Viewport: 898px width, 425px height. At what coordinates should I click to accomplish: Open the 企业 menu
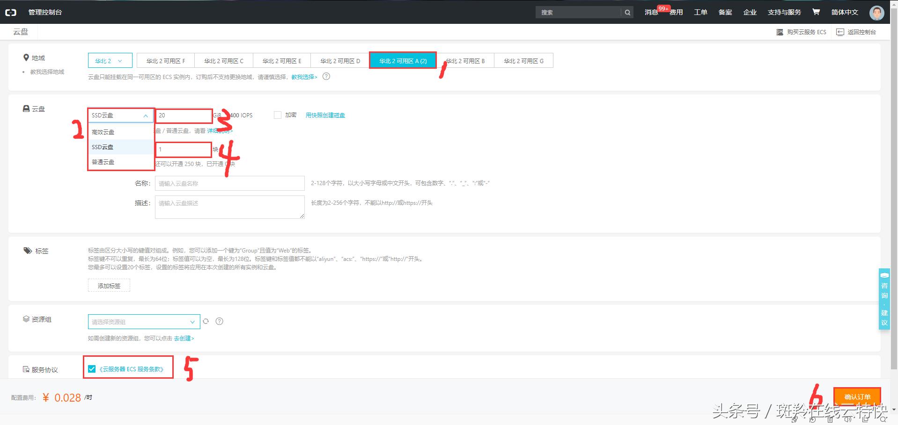click(x=750, y=12)
